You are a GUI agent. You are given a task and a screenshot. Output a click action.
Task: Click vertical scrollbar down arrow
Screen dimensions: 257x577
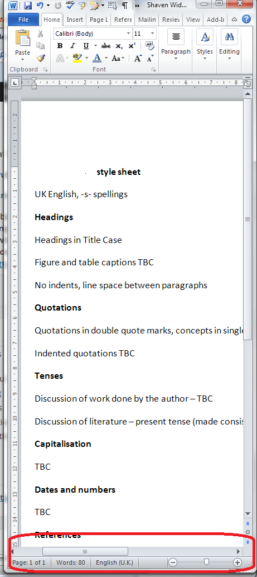(248, 514)
